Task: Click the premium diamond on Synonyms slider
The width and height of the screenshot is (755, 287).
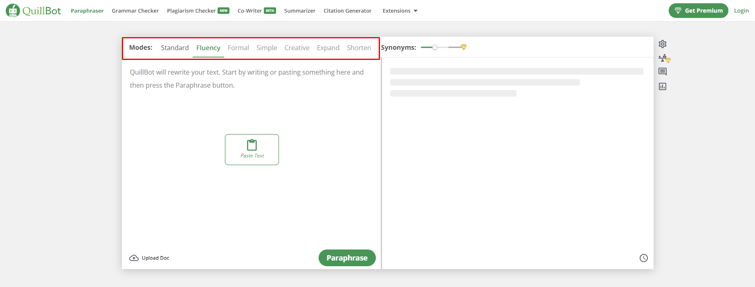Action: 463,47
